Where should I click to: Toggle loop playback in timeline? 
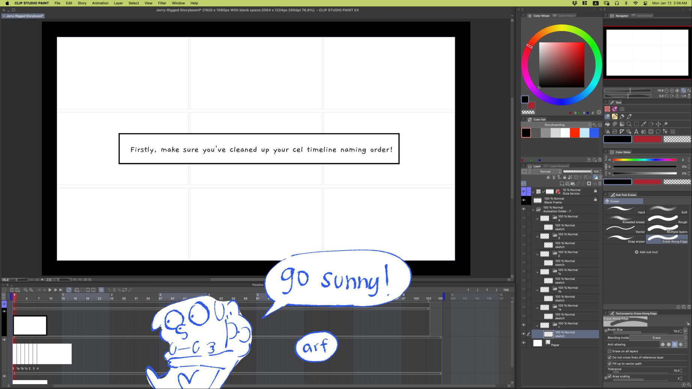pos(69,290)
